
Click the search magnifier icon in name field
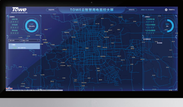(38, 41)
